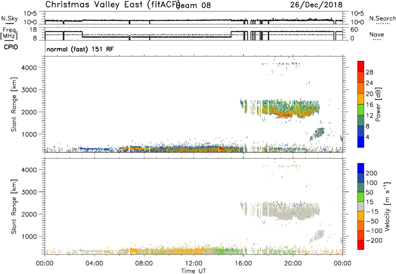Click the '28' value on Power colorbar
The image size is (396, 274).
pyautogui.click(x=369, y=72)
